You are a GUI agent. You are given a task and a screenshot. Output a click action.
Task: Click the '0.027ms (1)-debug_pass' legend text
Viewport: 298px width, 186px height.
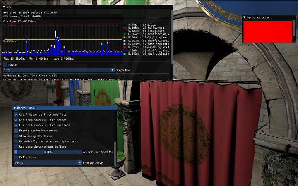pyautogui.click(x=146, y=31)
